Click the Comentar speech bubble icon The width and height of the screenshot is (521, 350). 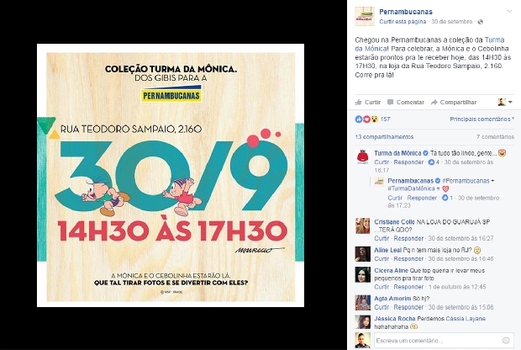point(391,102)
